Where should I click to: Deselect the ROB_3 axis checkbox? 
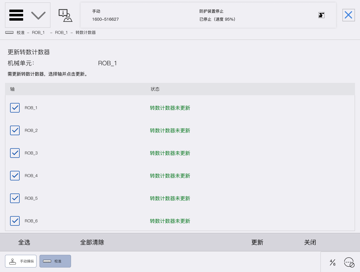(15, 153)
